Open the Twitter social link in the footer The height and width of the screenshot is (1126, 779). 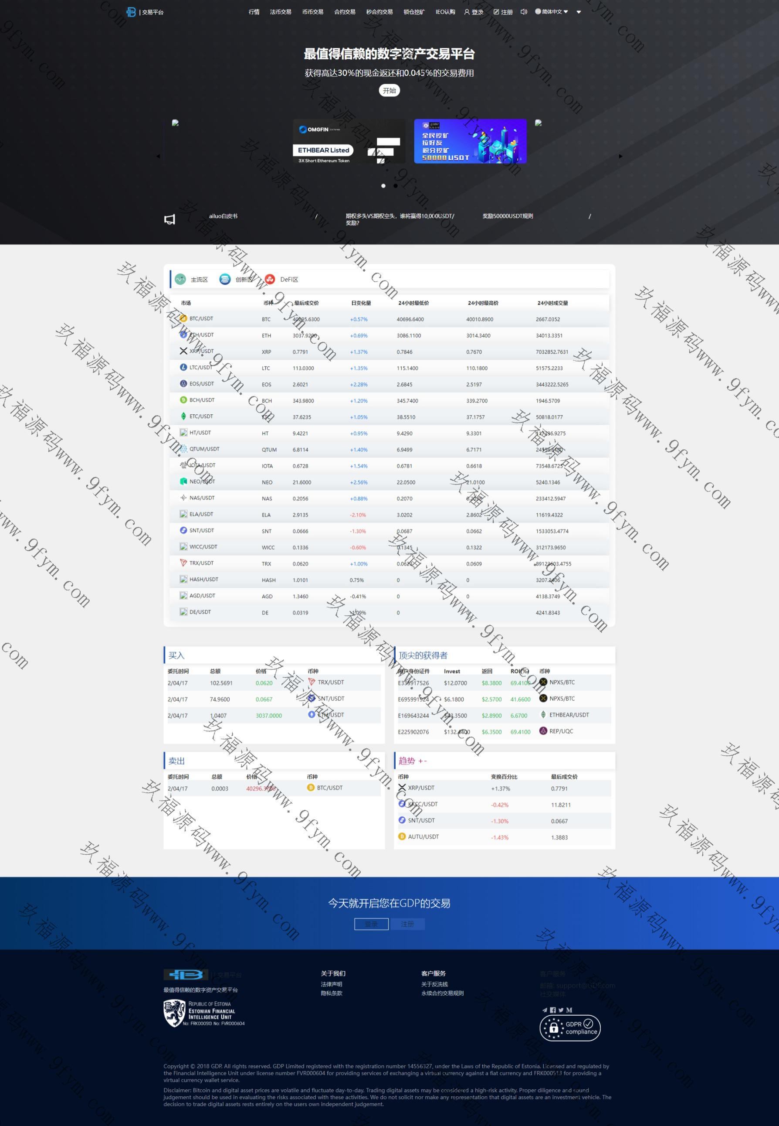click(561, 1010)
